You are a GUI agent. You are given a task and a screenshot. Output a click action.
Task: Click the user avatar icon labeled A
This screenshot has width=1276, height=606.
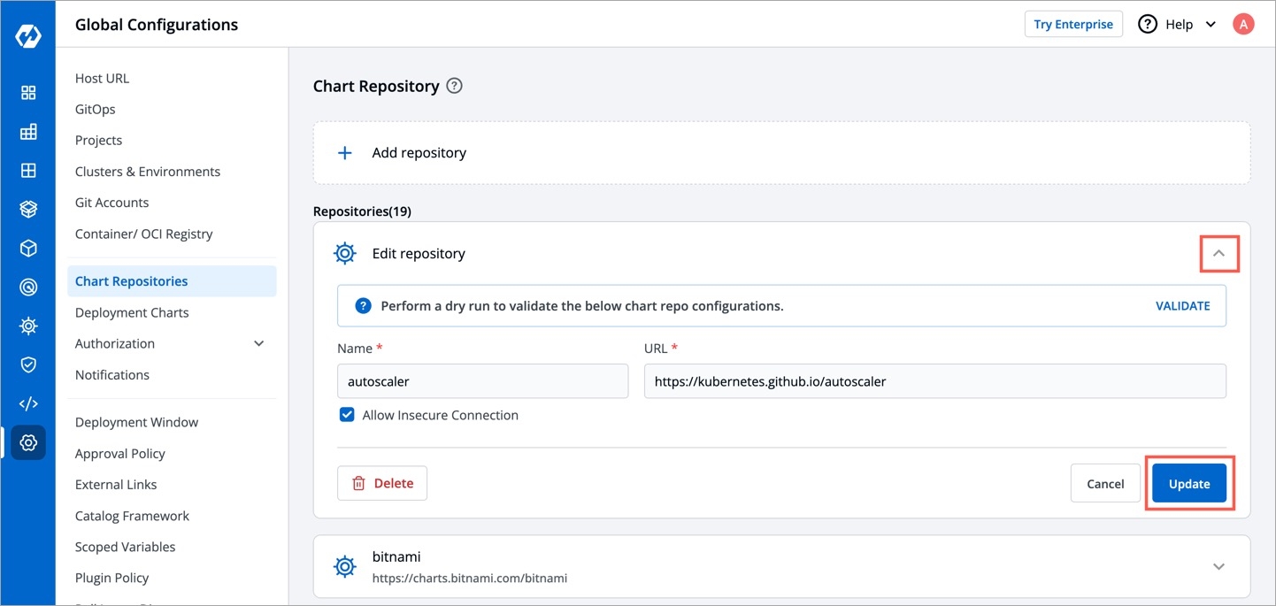tap(1243, 24)
